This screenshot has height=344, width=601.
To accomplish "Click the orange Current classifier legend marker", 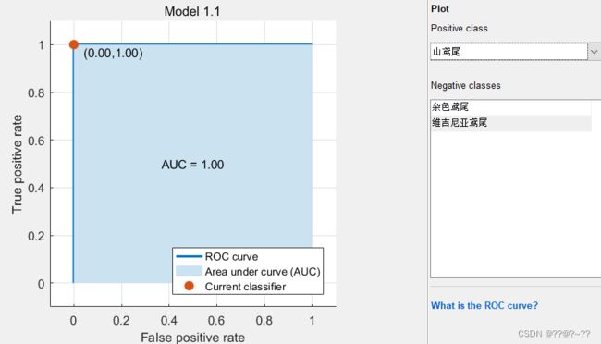I will pyautogui.click(x=189, y=286).
